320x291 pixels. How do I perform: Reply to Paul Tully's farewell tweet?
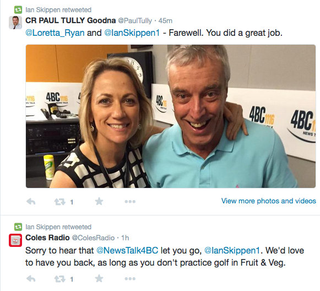(x=31, y=202)
